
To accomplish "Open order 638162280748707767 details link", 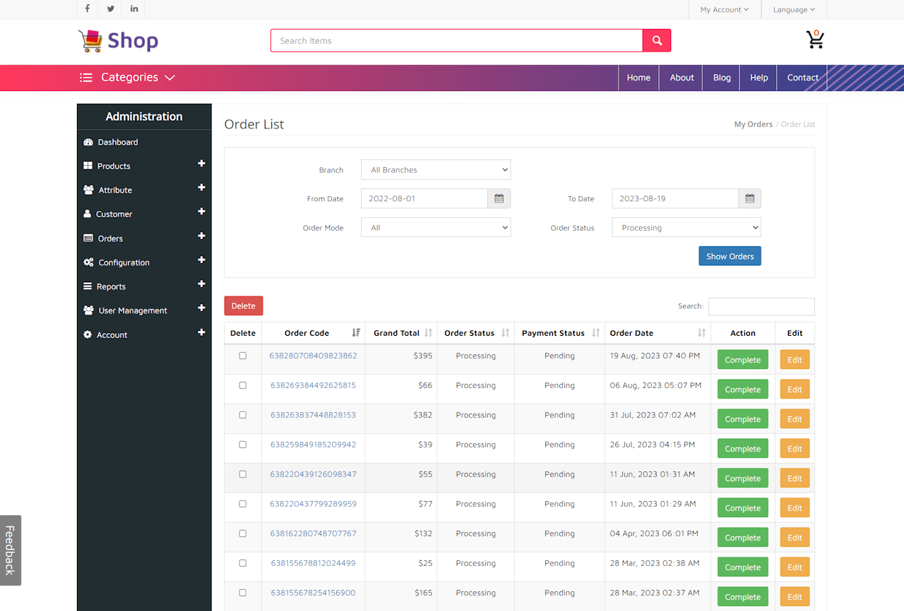I will [313, 533].
